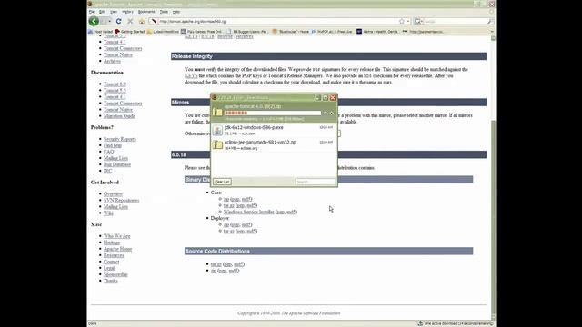
Task: Open the File menu
Action: [x=92, y=12]
